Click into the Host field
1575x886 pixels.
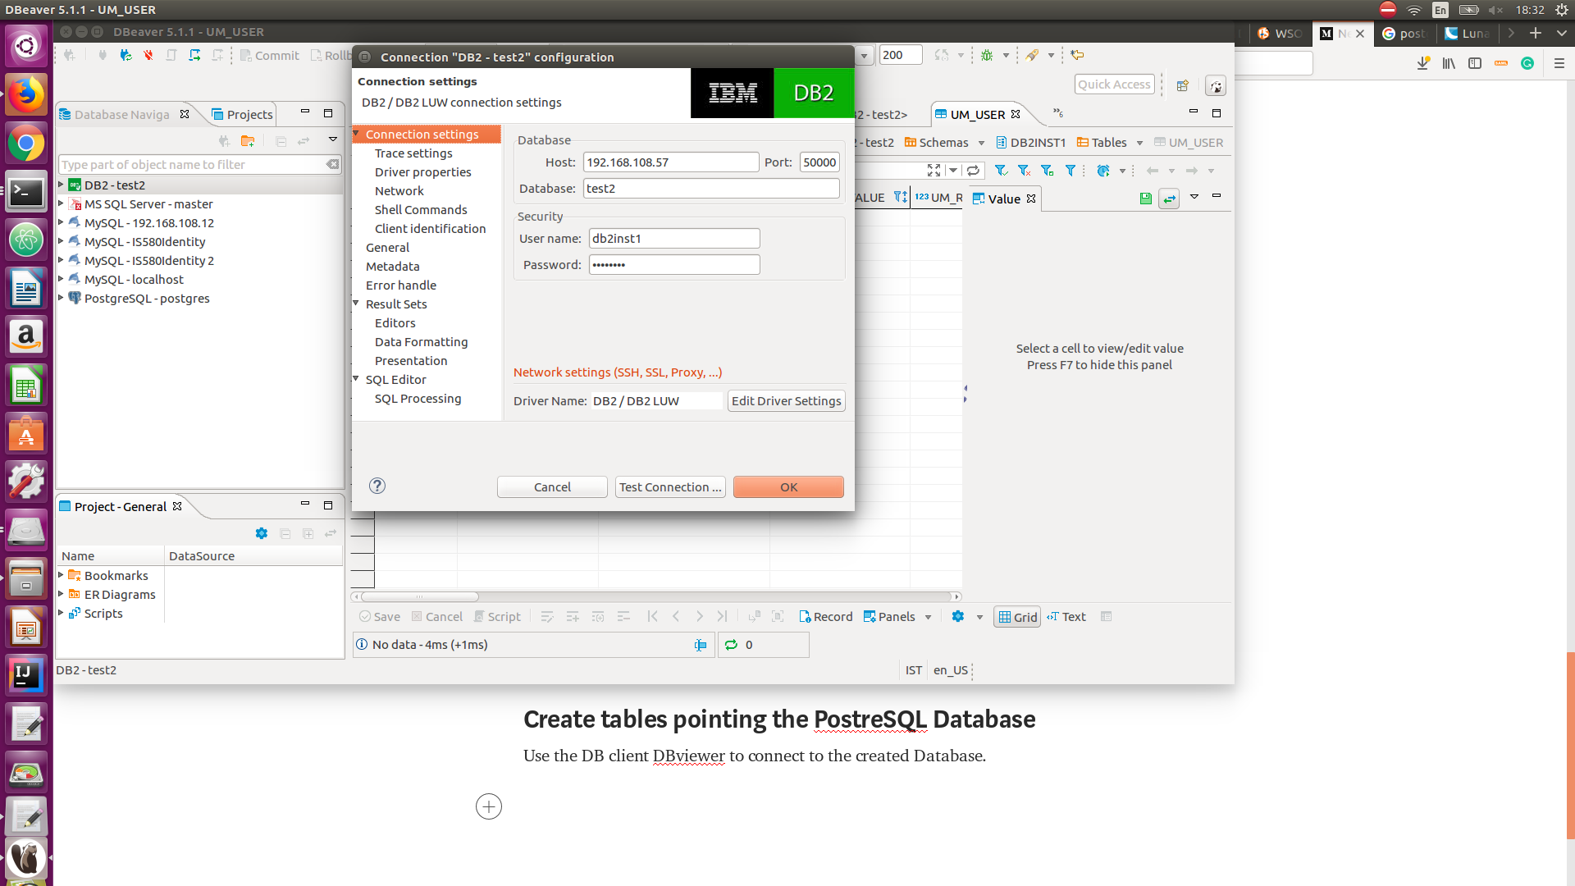point(671,162)
